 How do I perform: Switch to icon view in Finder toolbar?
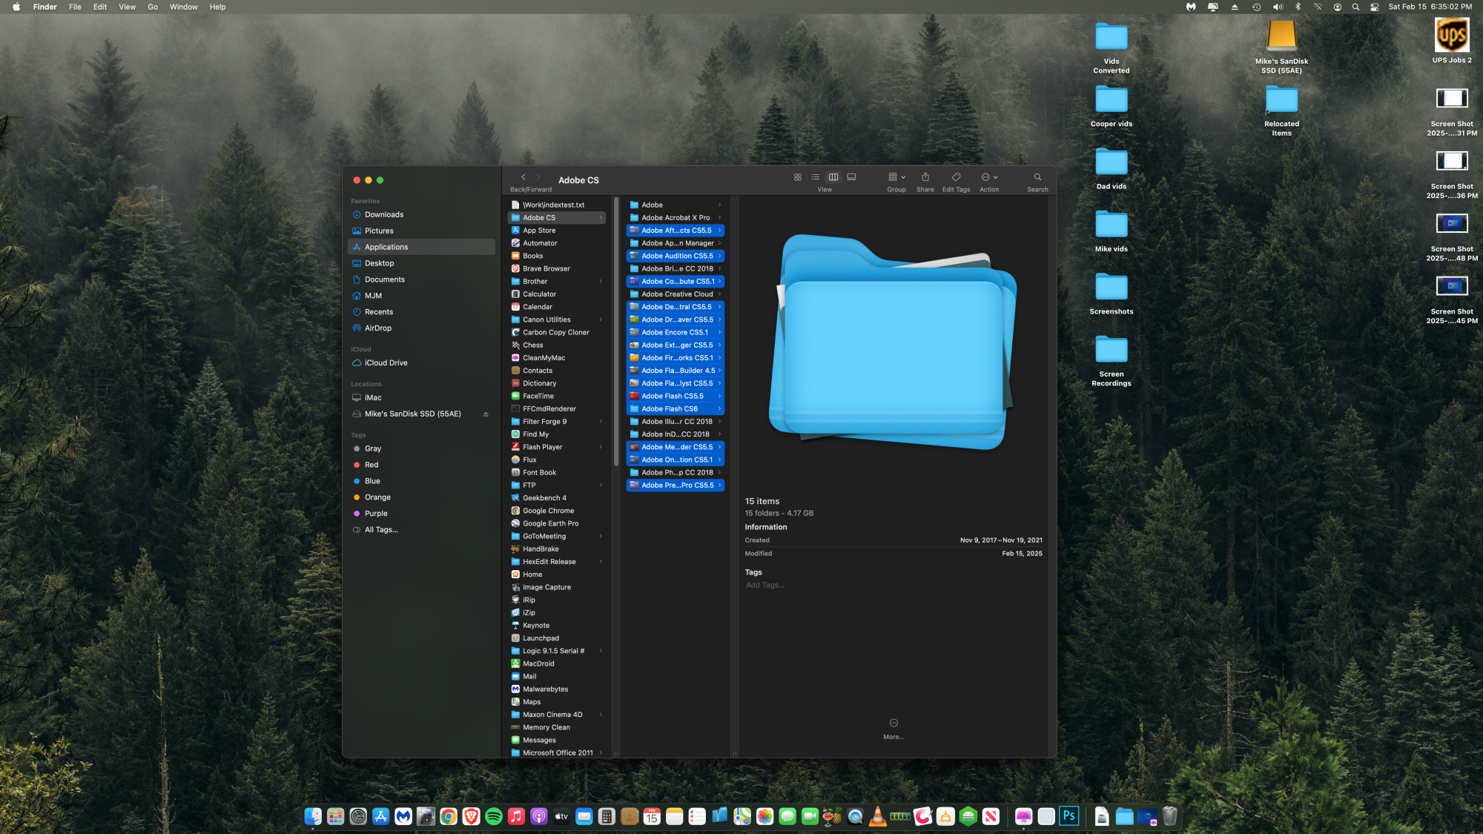tap(798, 177)
